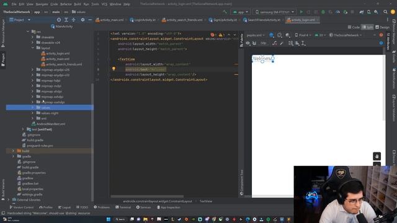397x223 pixels.
Task: Open the Profiler tool window
Action: pos(46,208)
